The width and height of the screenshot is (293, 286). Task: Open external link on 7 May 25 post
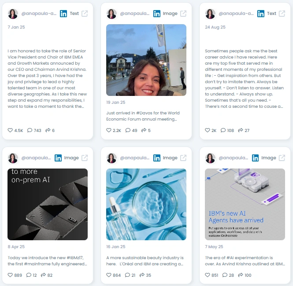click(282, 158)
